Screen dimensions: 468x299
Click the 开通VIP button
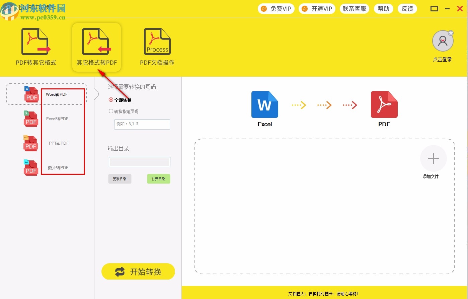317,9
